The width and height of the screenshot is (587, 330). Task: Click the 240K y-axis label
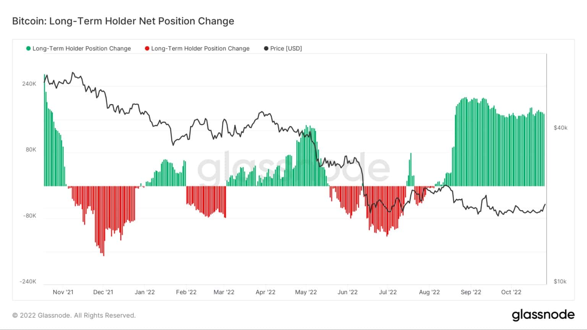pyautogui.click(x=29, y=84)
